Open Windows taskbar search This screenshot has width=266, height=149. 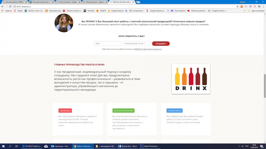click(x=10, y=146)
